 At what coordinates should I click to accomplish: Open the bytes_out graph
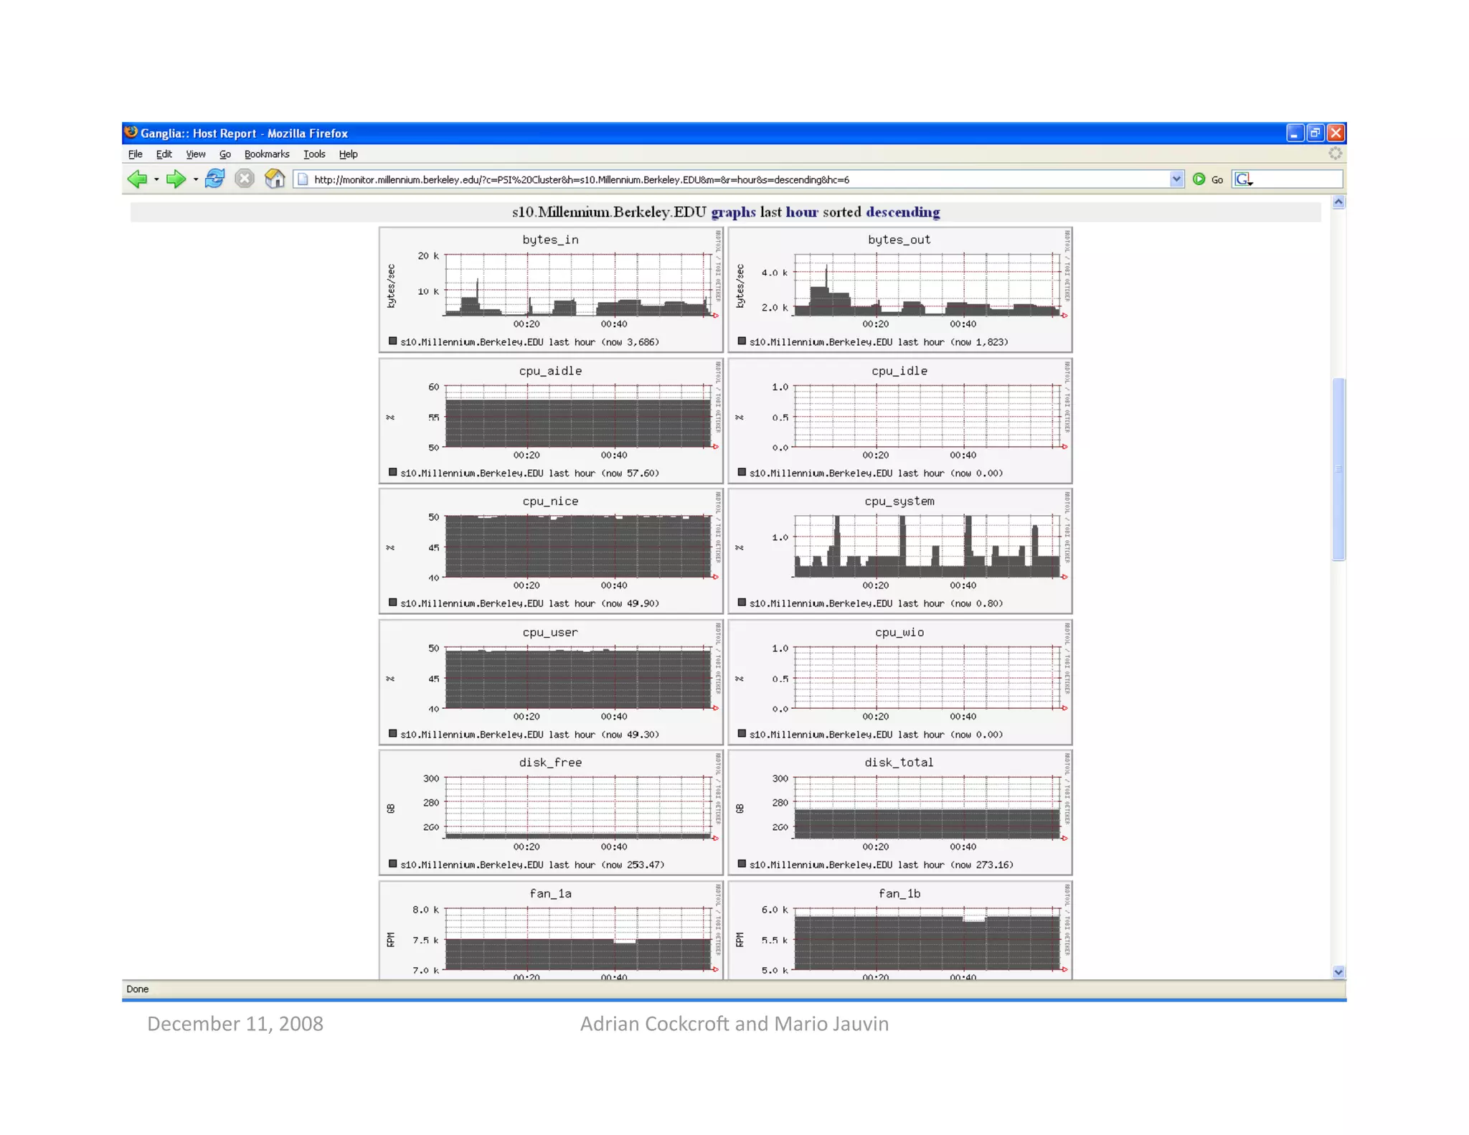click(x=899, y=290)
